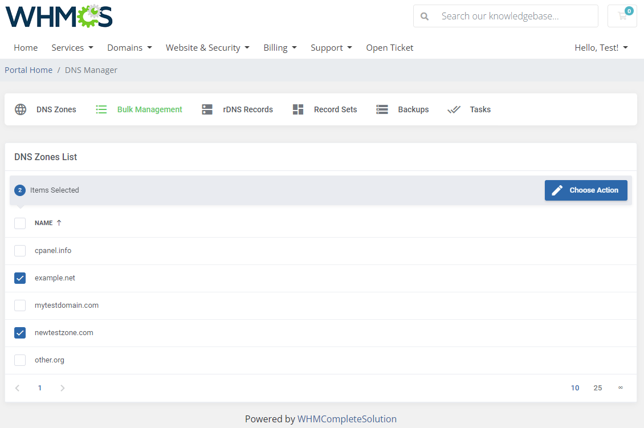Uncheck the example.net zone
The image size is (644, 428).
click(20, 278)
